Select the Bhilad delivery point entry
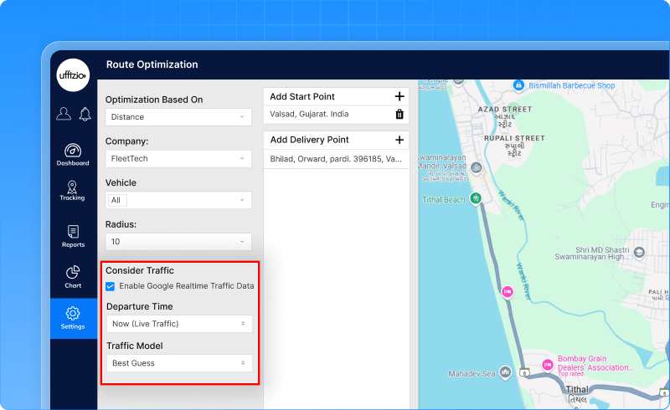The height and width of the screenshot is (410, 670). pos(335,158)
